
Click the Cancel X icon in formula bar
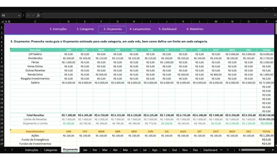coord(28,15)
